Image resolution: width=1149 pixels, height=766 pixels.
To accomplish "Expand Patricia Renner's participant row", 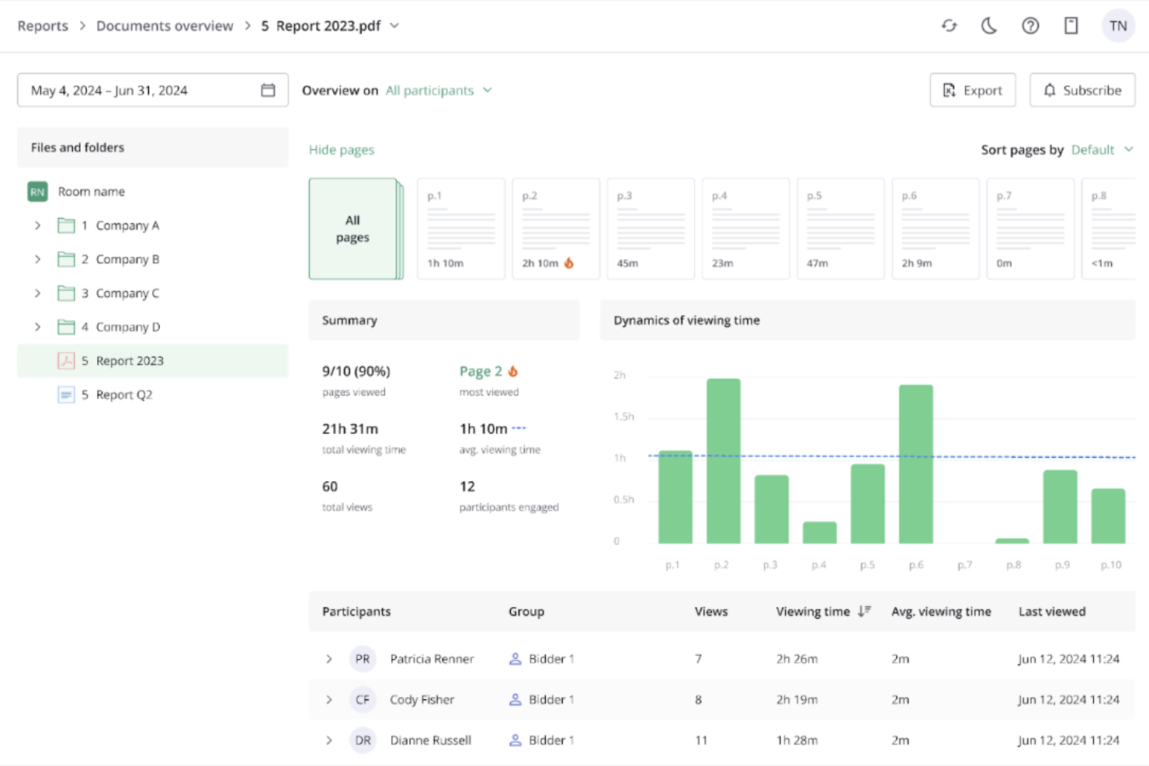I will point(328,659).
